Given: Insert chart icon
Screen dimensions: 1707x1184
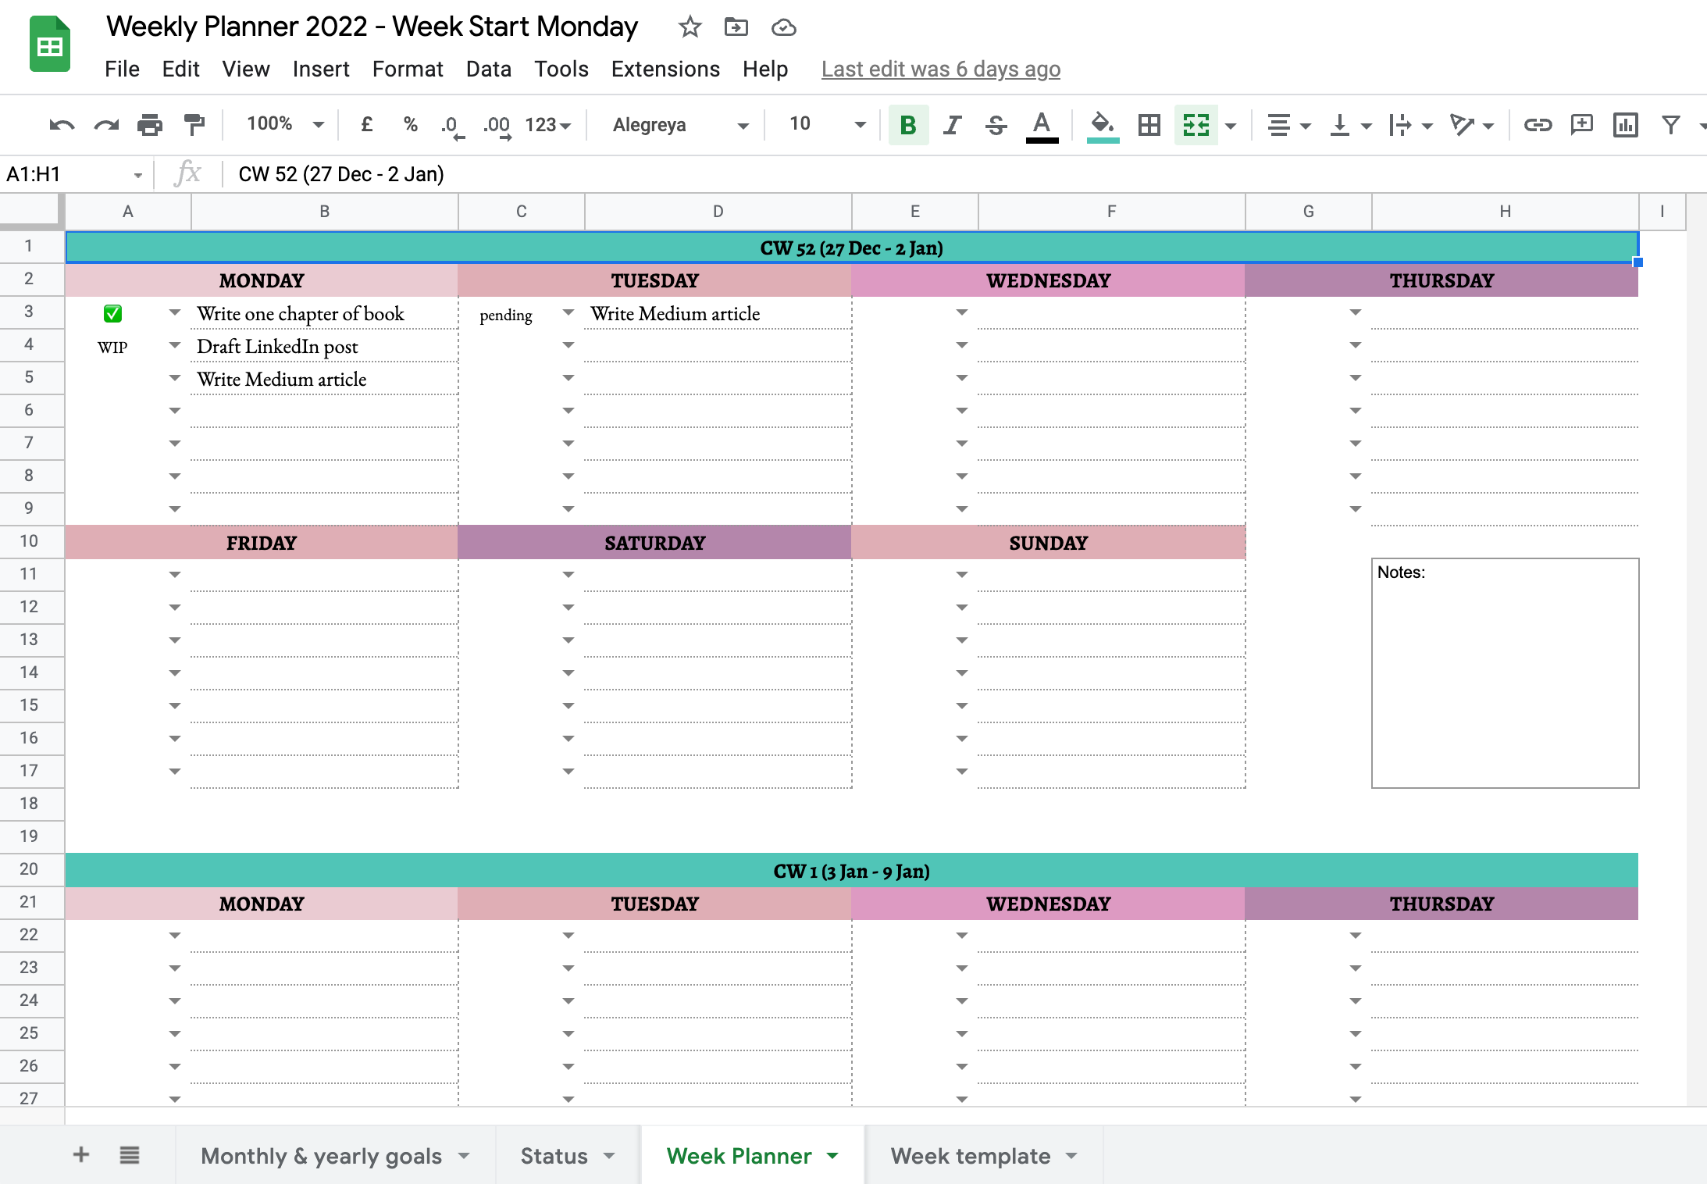Looking at the screenshot, I should pos(1626,125).
